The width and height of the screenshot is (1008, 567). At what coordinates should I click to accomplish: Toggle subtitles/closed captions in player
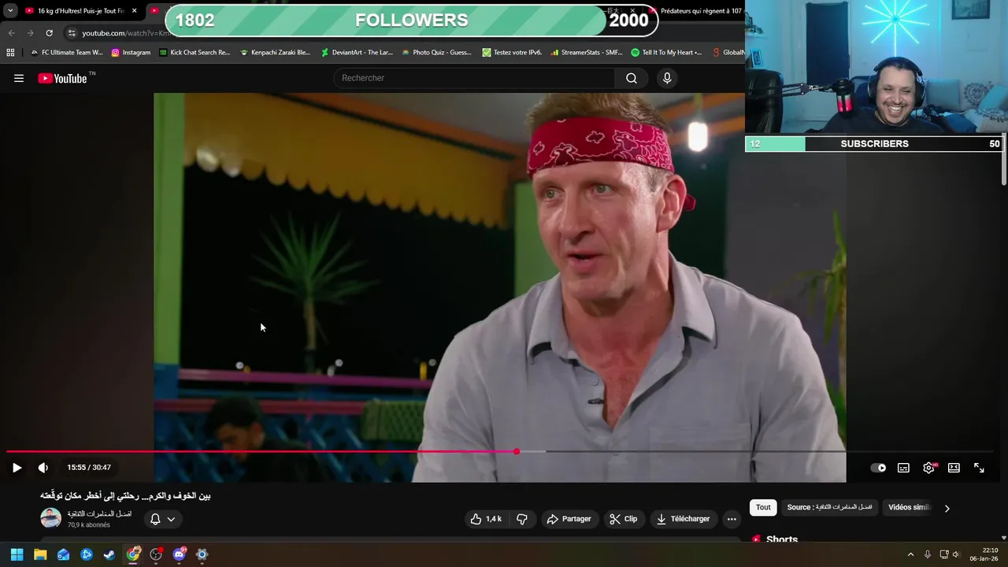[903, 468]
